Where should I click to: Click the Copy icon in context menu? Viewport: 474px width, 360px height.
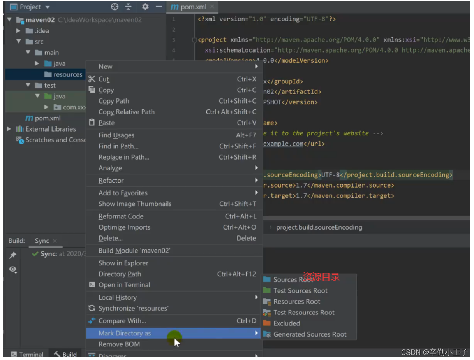click(x=92, y=90)
